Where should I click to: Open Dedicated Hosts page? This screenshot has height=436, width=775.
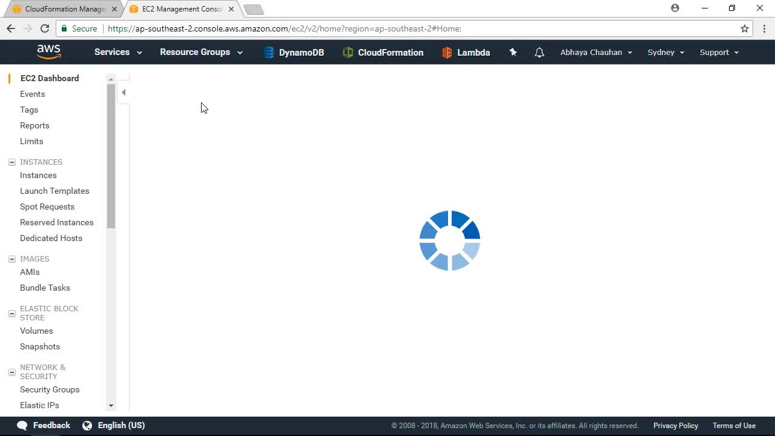[x=51, y=238]
